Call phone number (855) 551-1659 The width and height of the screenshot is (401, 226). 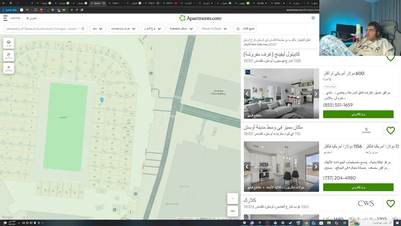[338, 105]
